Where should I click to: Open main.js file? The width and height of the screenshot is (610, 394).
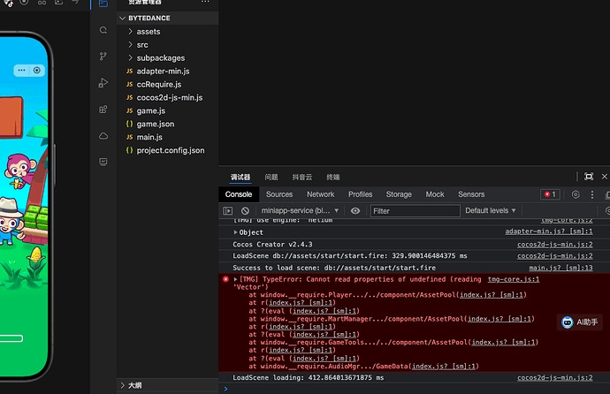[x=149, y=137]
